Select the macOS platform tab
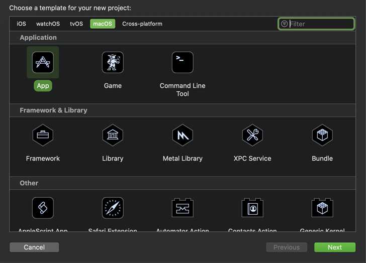The width and height of the screenshot is (366, 263). click(103, 24)
